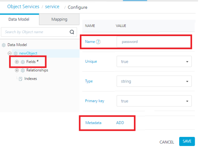Switch to the Mapping tab

point(59,19)
